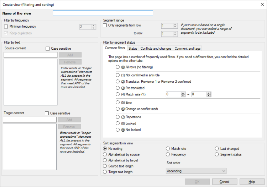This screenshot has width=267, height=187.
Task: Select Not confirmed in any role
Action: pos(118,75)
